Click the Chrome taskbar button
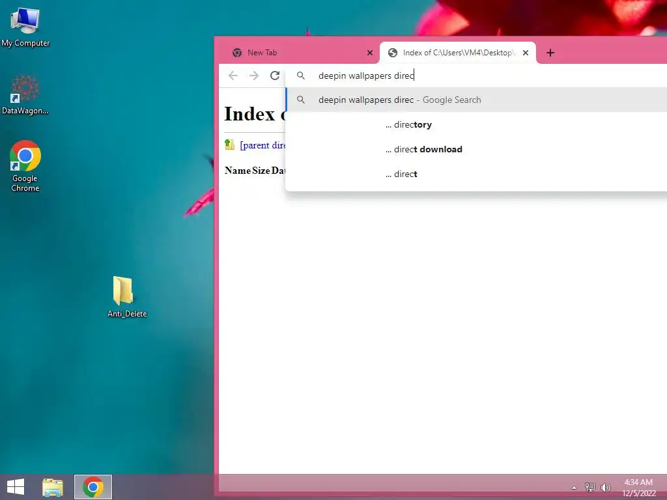667x500 pixels. pos(93,487)
